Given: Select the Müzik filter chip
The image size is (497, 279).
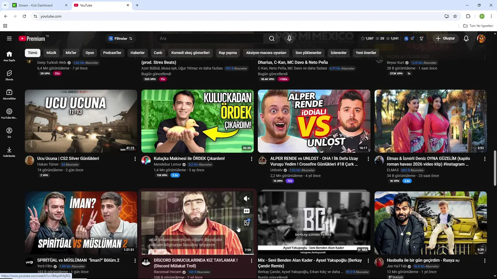Looking at the screenshot, I should [51, 53].
